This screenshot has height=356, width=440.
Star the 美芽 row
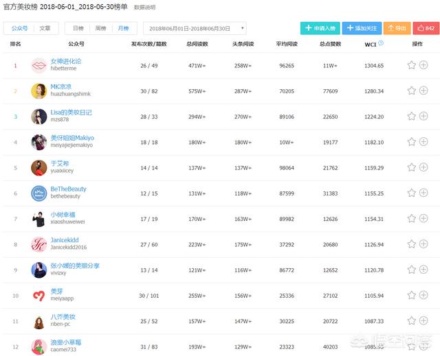pos(411,295)
